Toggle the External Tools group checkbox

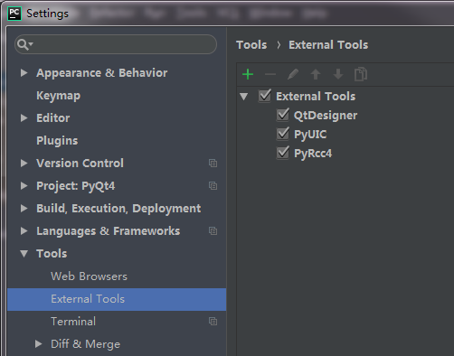[x=265, y=96]
